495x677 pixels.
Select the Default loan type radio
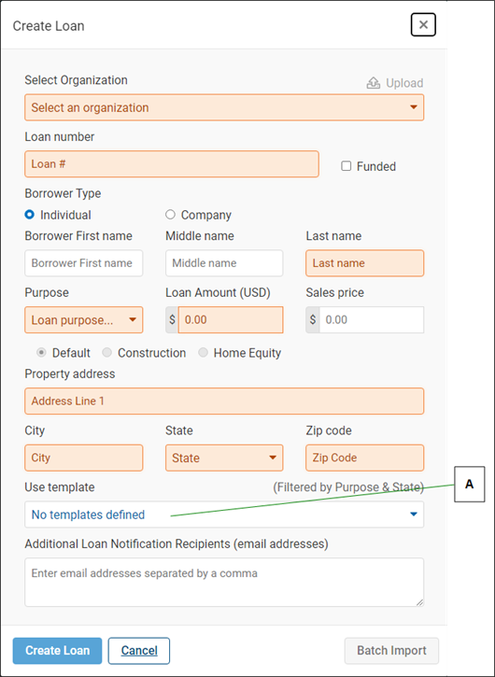click(41, 353)
